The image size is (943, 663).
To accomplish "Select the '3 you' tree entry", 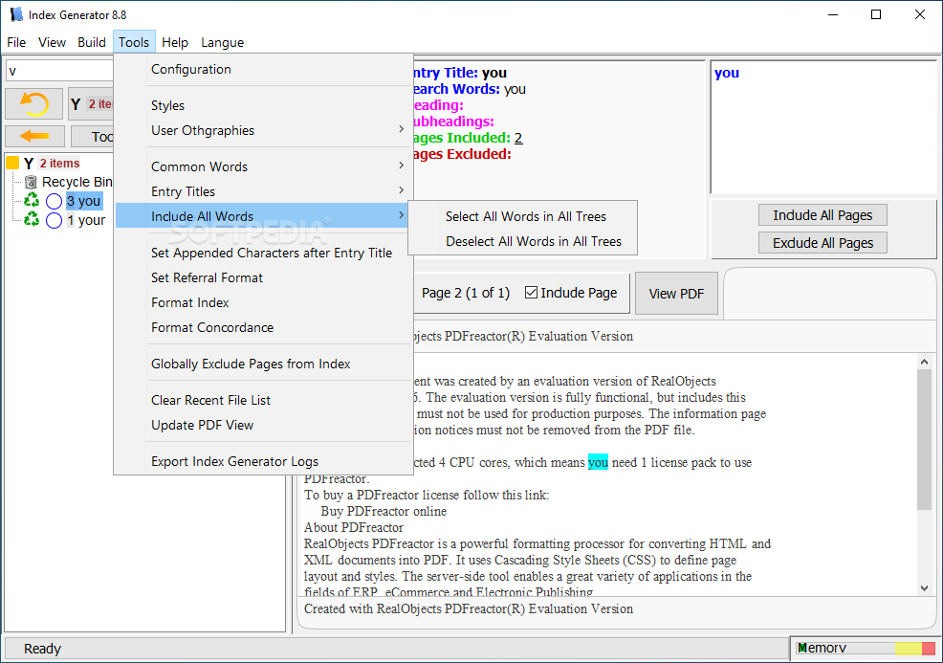I will pos(83,201).
